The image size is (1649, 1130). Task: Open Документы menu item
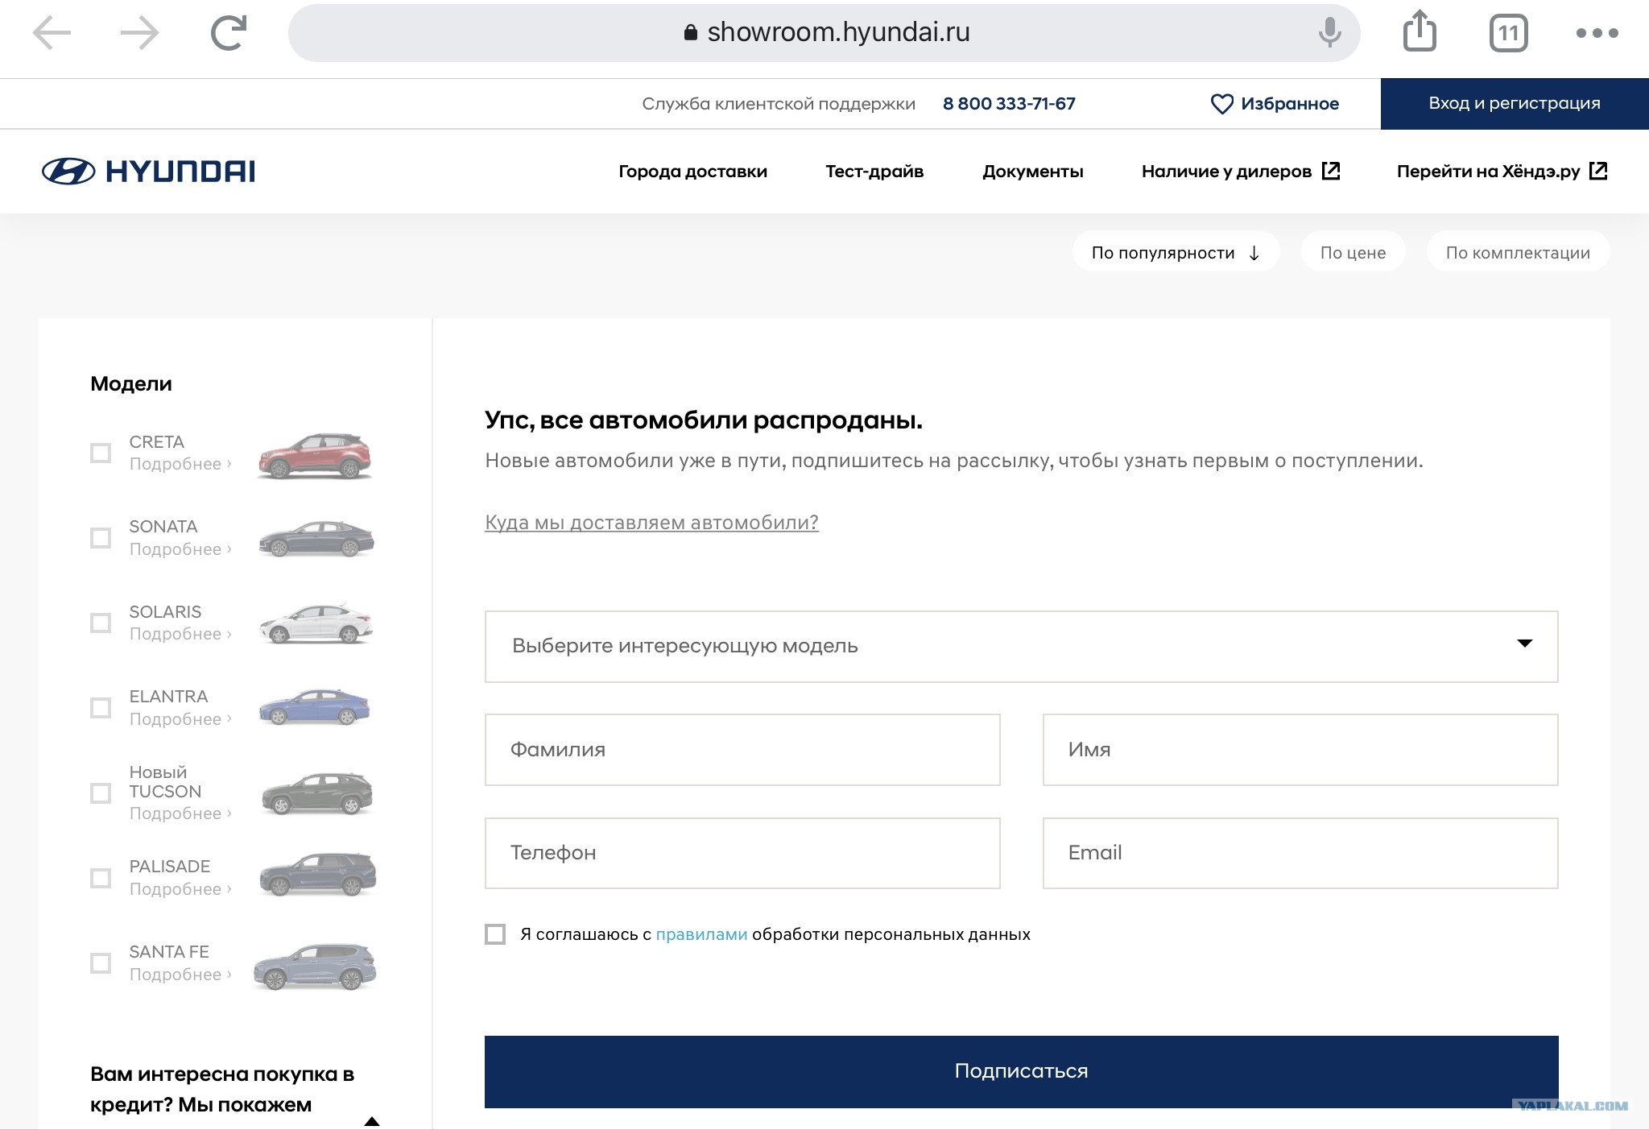tap(1033, 172)
